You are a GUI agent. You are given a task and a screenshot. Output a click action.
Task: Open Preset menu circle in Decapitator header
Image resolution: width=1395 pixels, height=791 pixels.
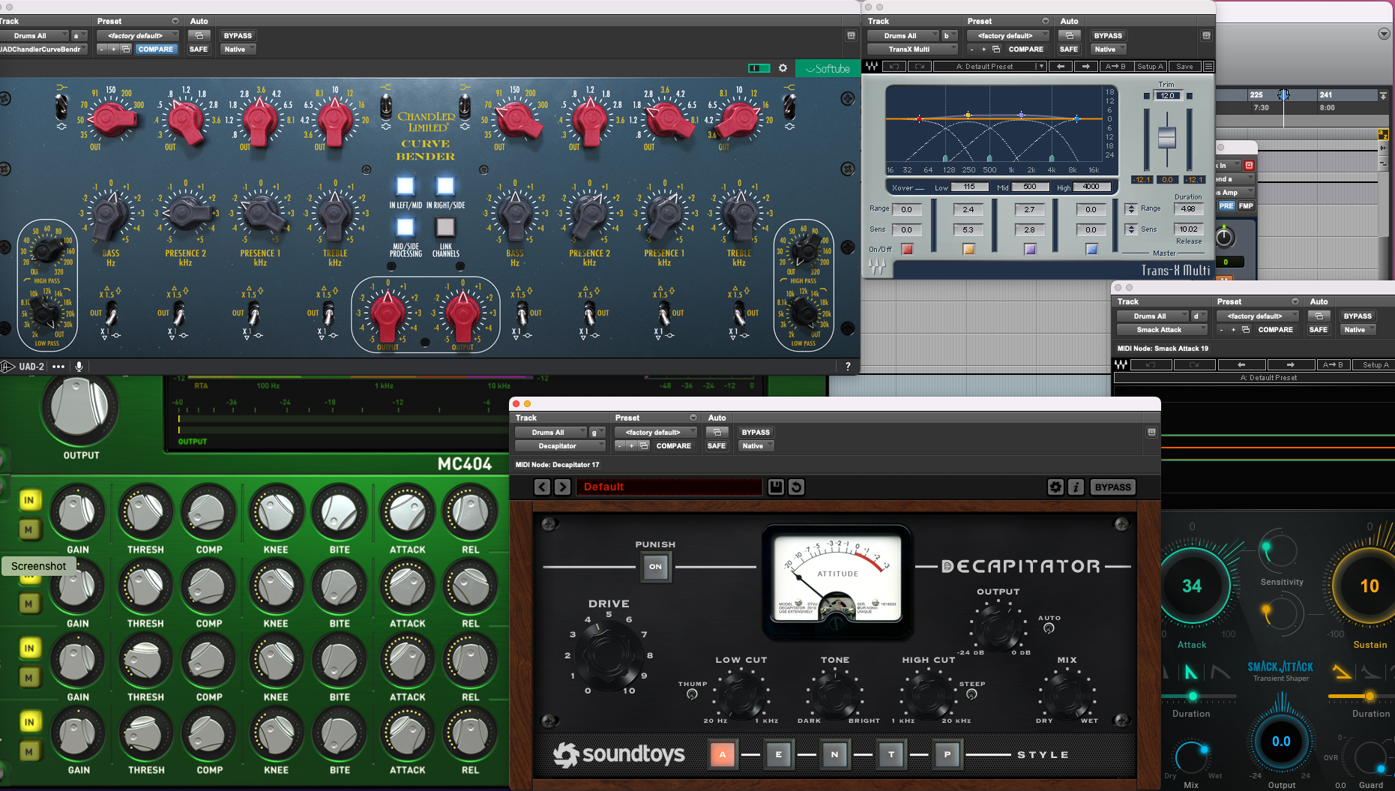(693, 418)
